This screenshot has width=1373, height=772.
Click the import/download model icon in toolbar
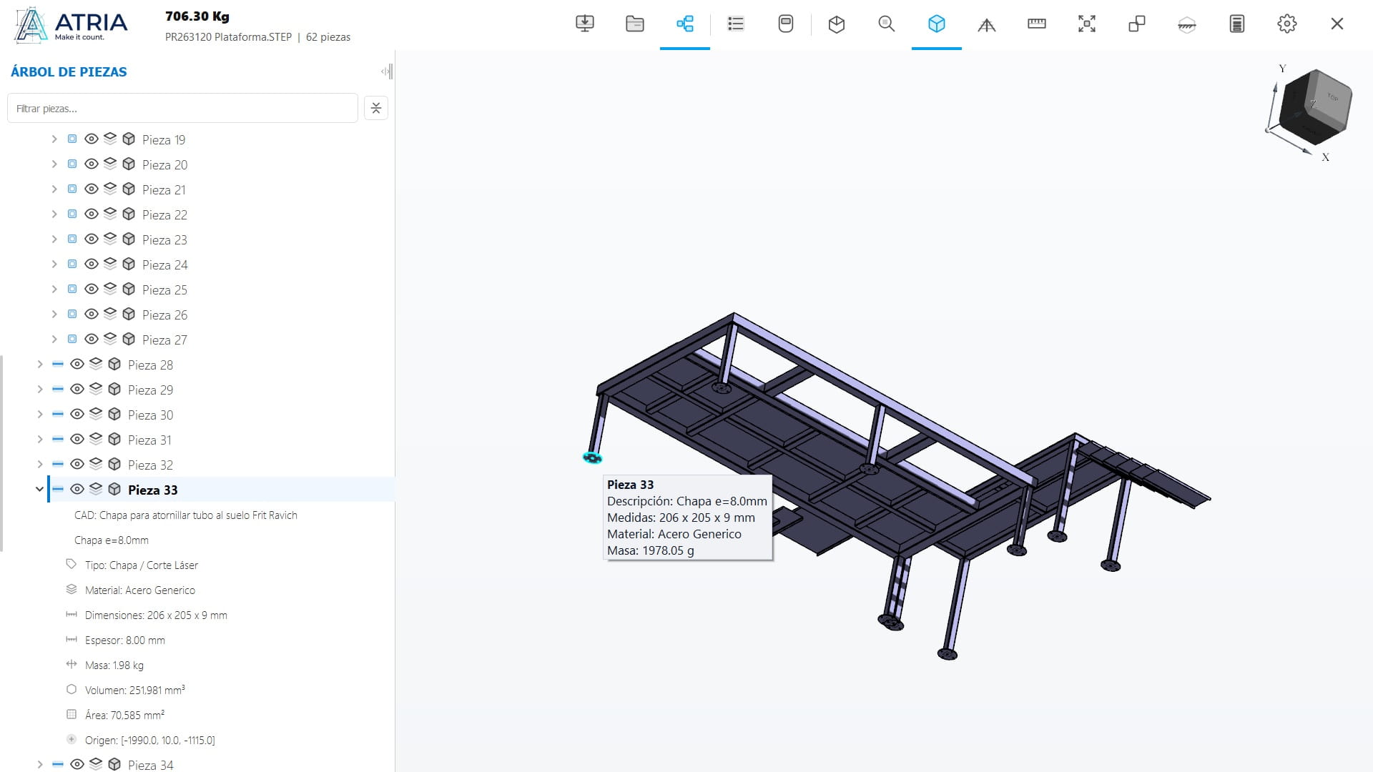[x=585, y=24]
